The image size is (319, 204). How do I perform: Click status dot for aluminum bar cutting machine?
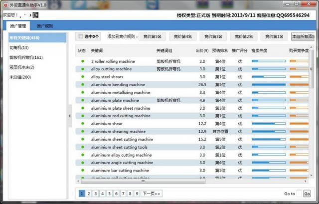[83, 170]
